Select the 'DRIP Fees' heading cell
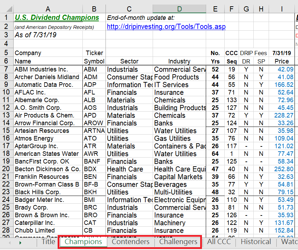Screen dimensions: 298x250 coord(254,53)
